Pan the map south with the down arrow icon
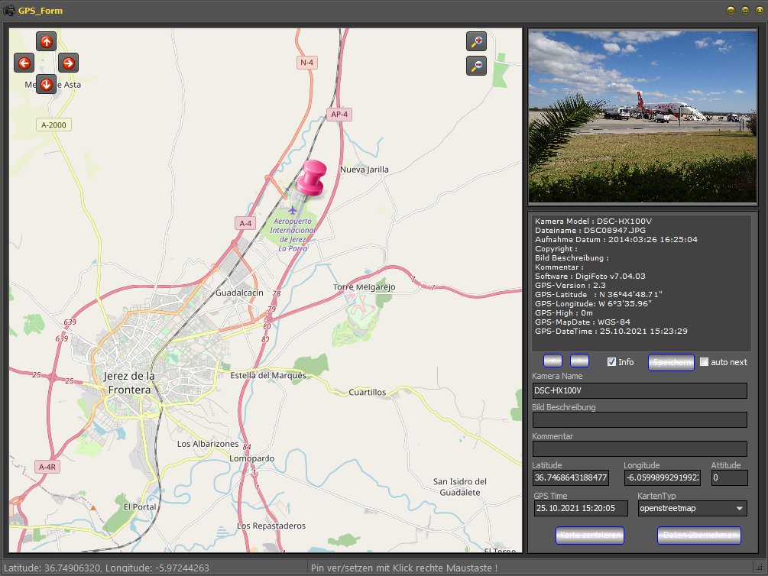The width and height of the screenshot is (768, 576). point(46,84)
